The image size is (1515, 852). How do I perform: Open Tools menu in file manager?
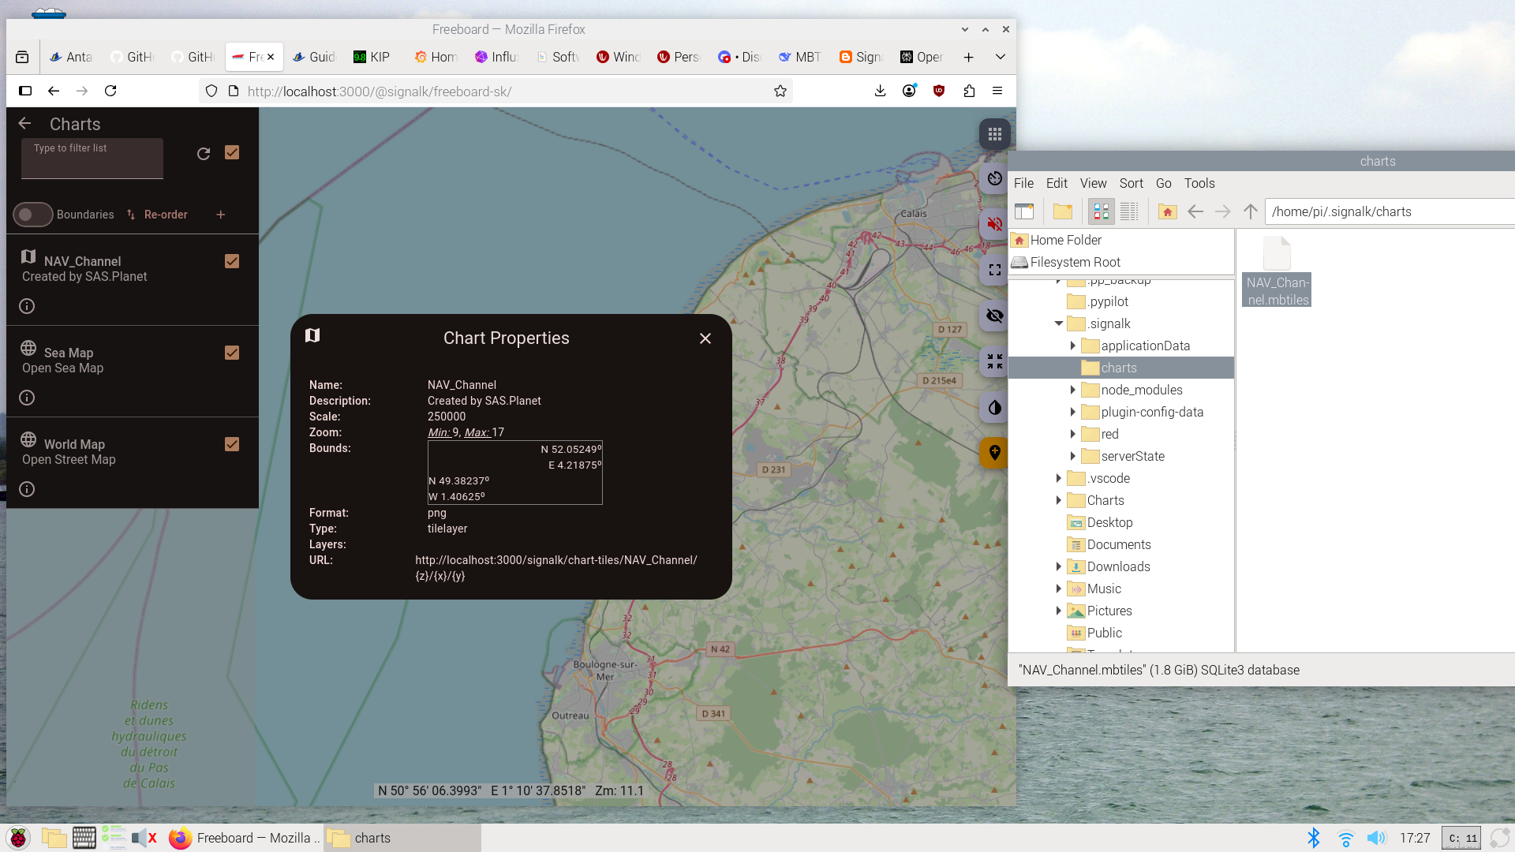(1199, 183)
